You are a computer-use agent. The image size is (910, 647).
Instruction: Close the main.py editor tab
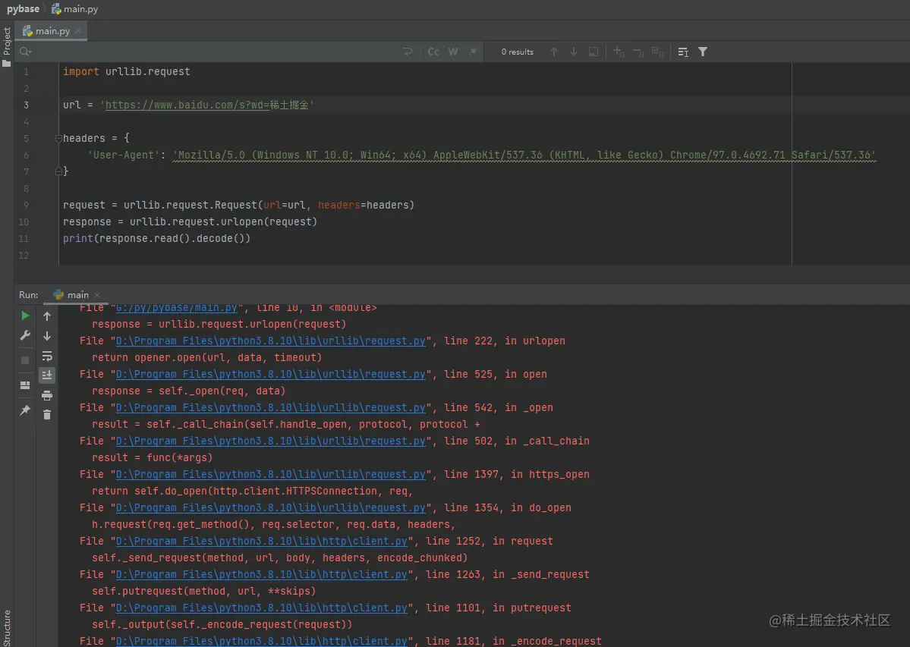click(x=78, y=31)
